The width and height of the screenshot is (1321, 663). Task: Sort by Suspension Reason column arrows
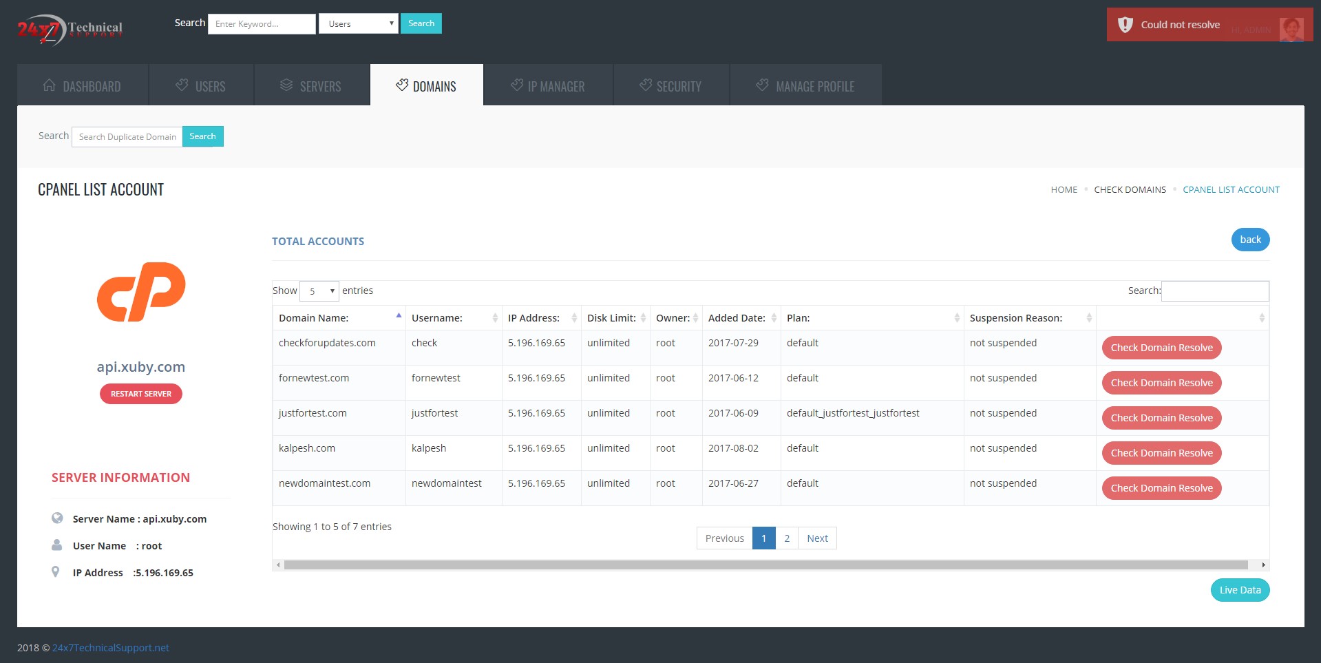(1088, 318)
